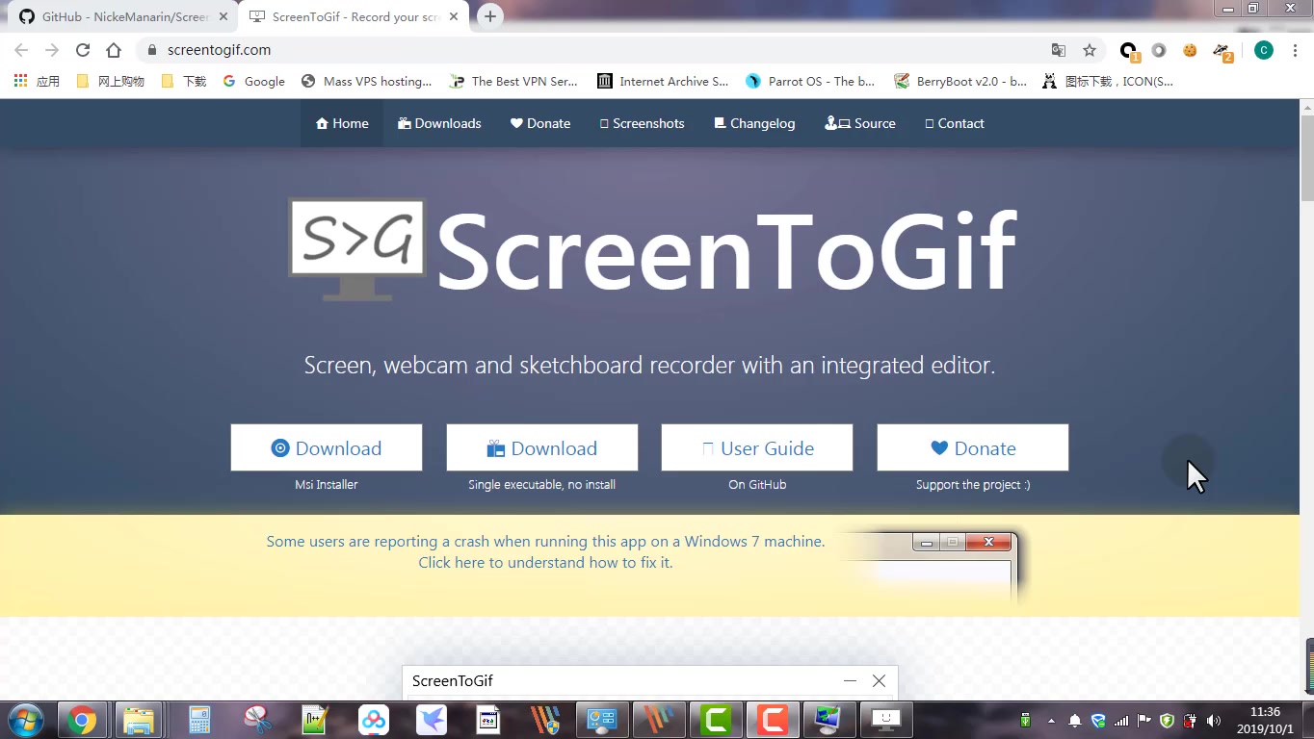
Task: Open Changelog in site navigation
Action: tap(754, 123)
